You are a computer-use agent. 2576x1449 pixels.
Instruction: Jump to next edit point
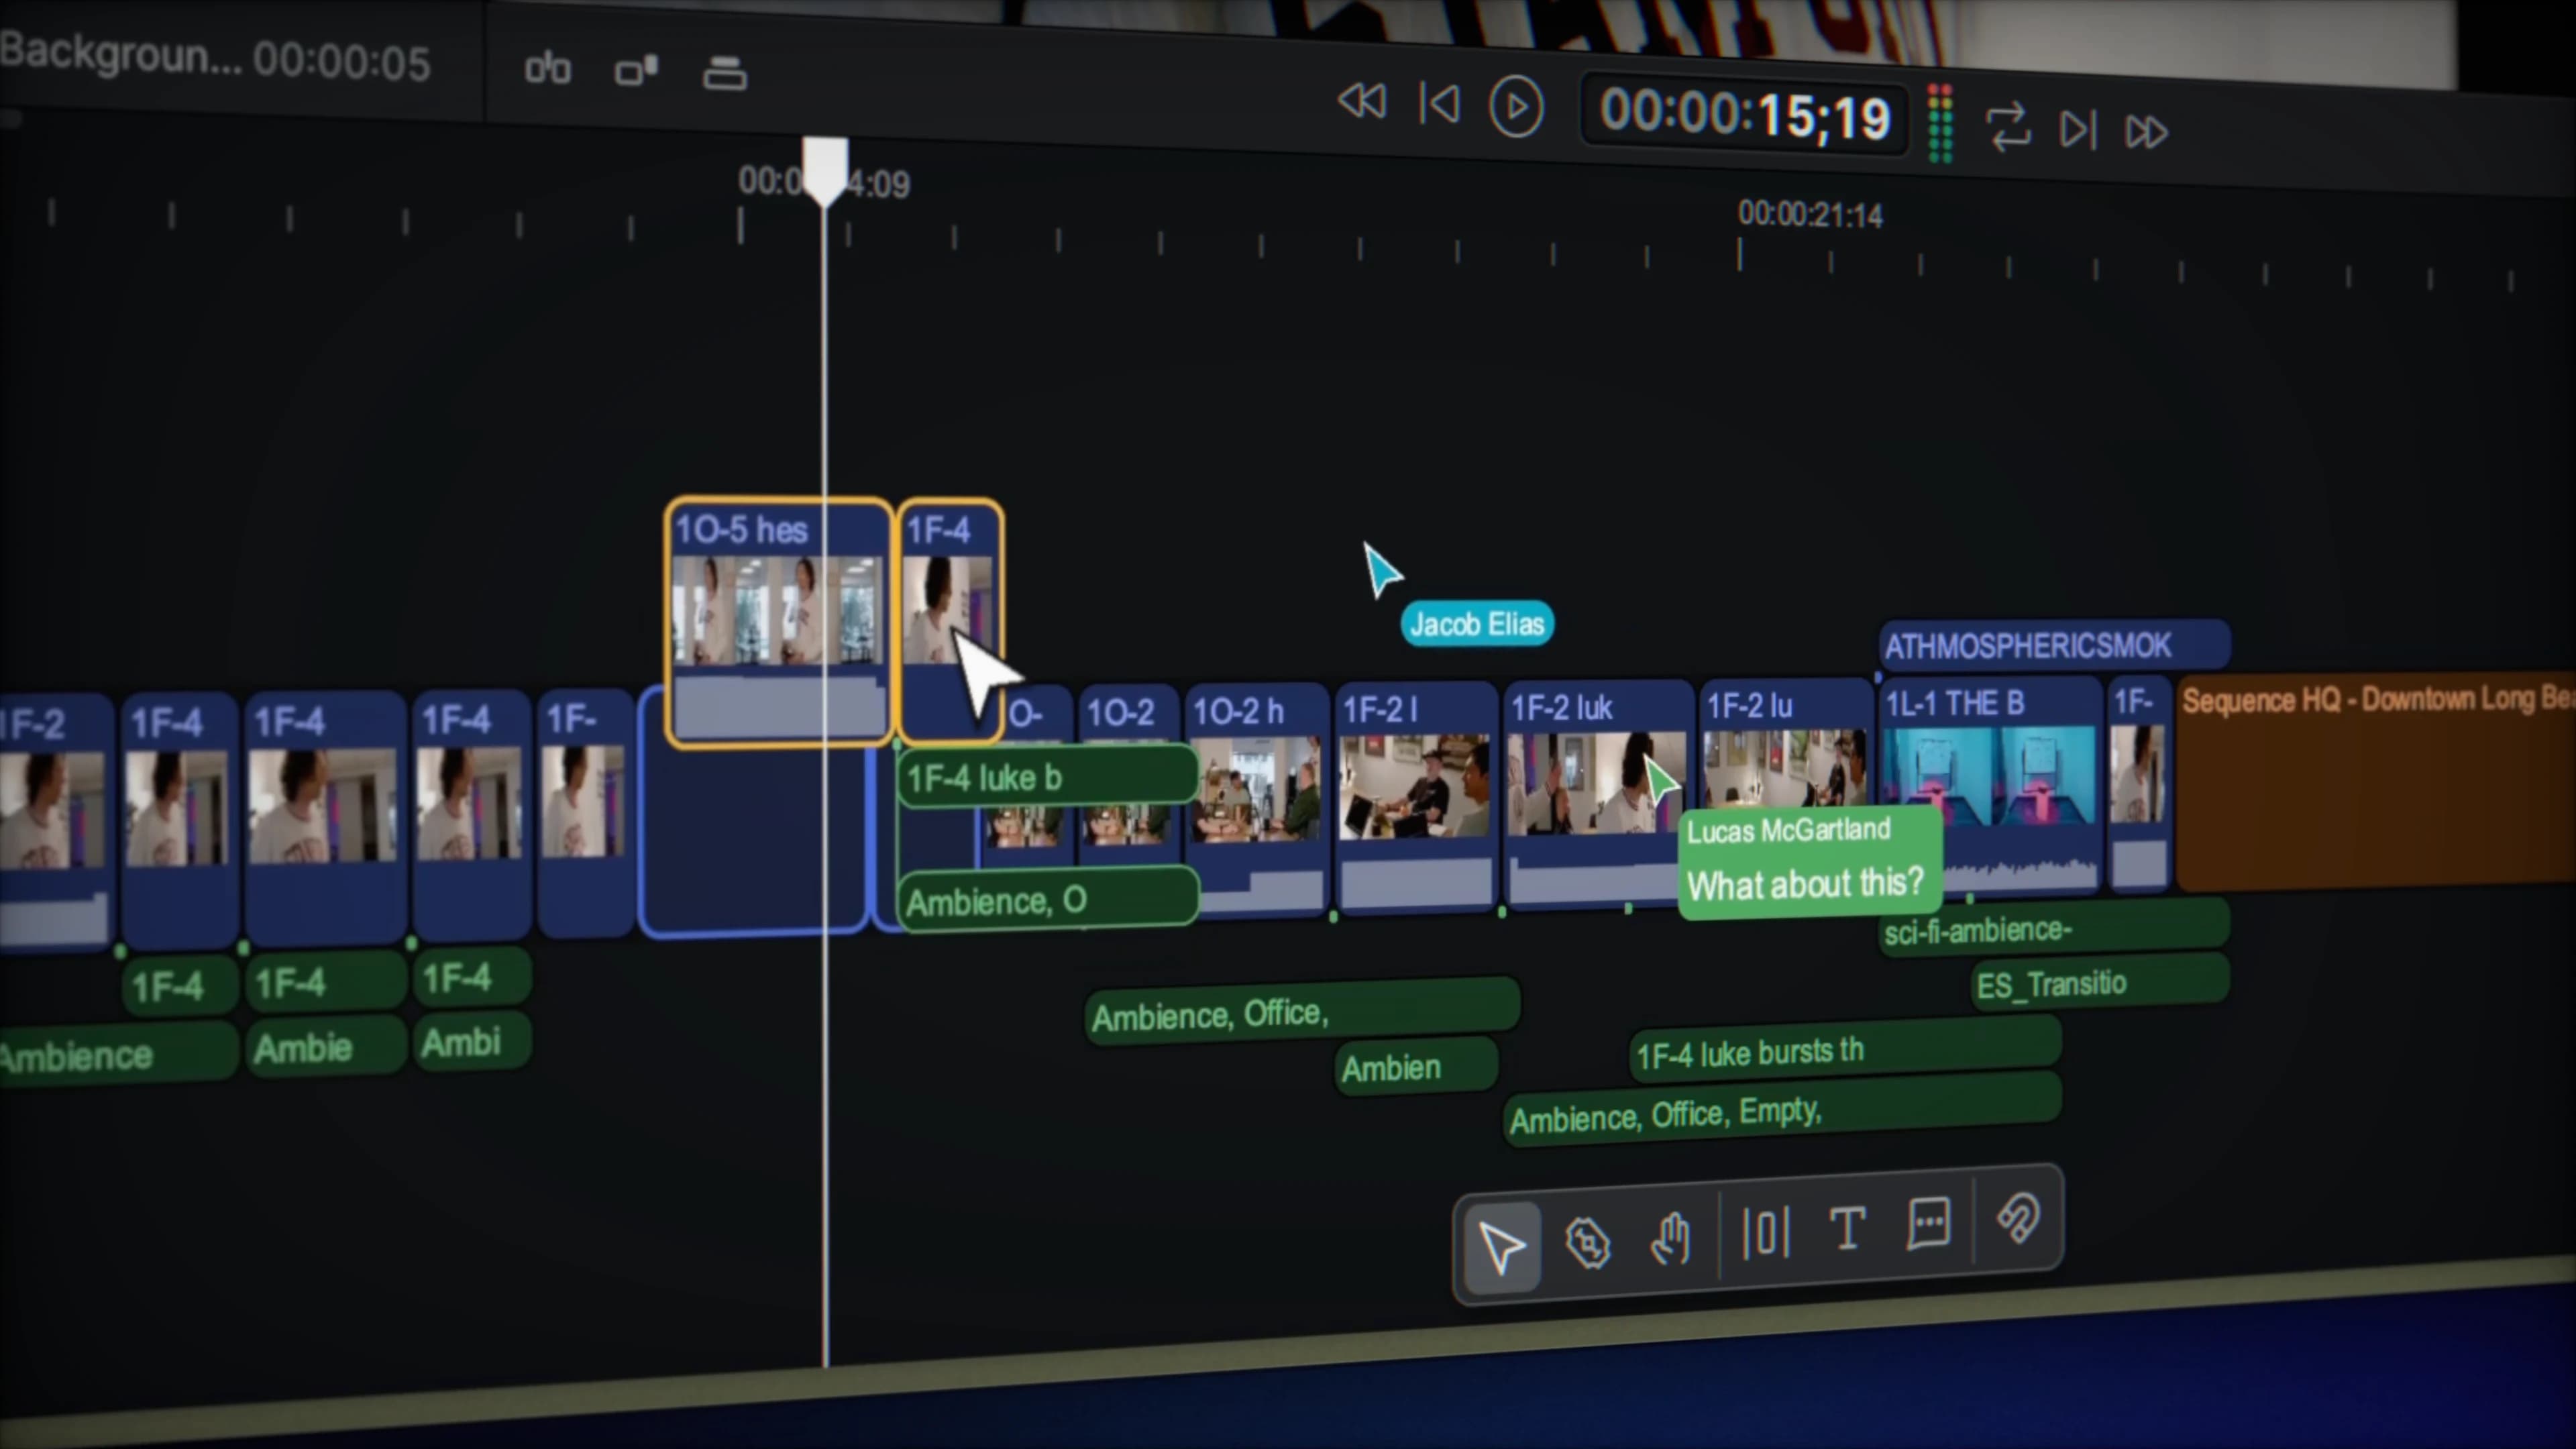(2078, 129)
